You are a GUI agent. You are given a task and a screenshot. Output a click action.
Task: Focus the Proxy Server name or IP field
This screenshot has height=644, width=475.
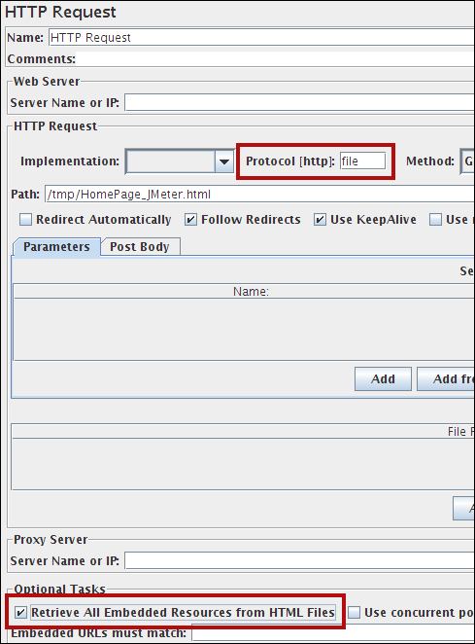click(300, 560)
